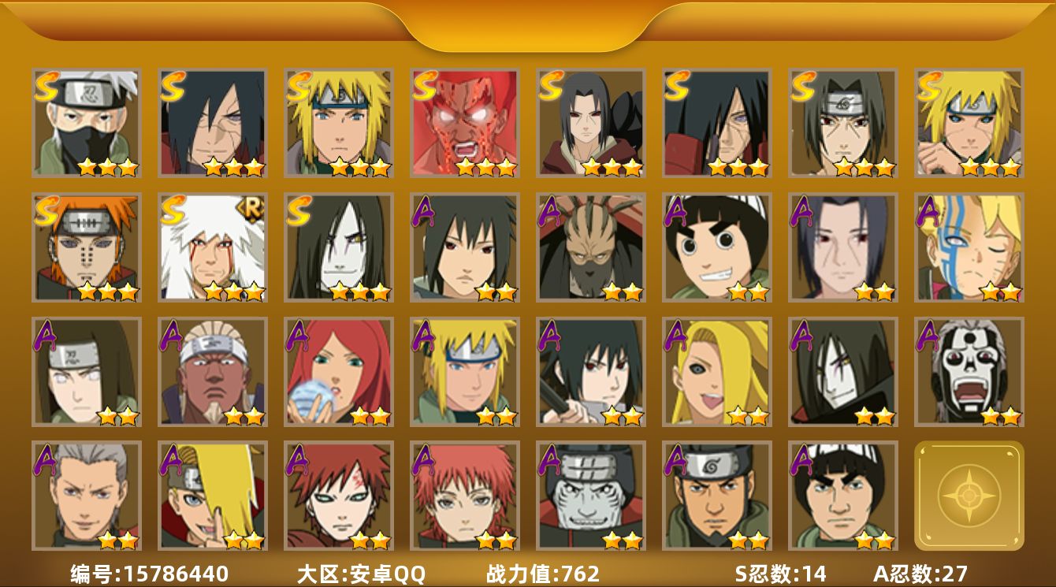The width and height of the screenshot is (1056, 587).
Task: Select the orange-haired pierced-face ninja portrait
Action: (x=87, y=247)
